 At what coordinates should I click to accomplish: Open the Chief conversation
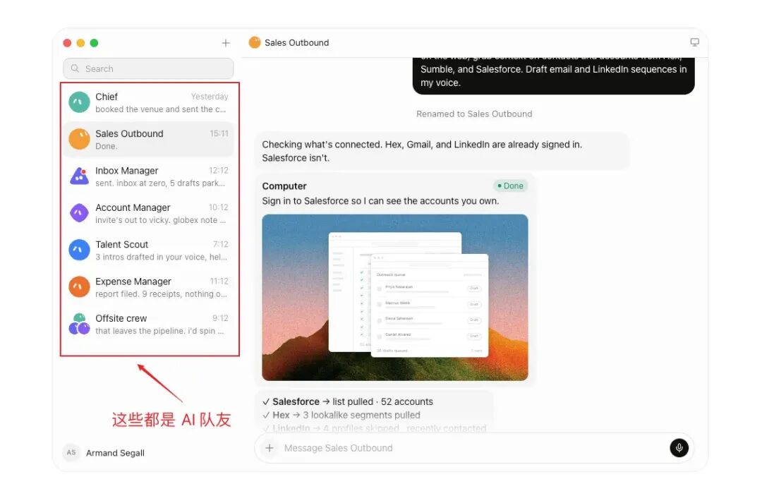(x=149, y=102)
